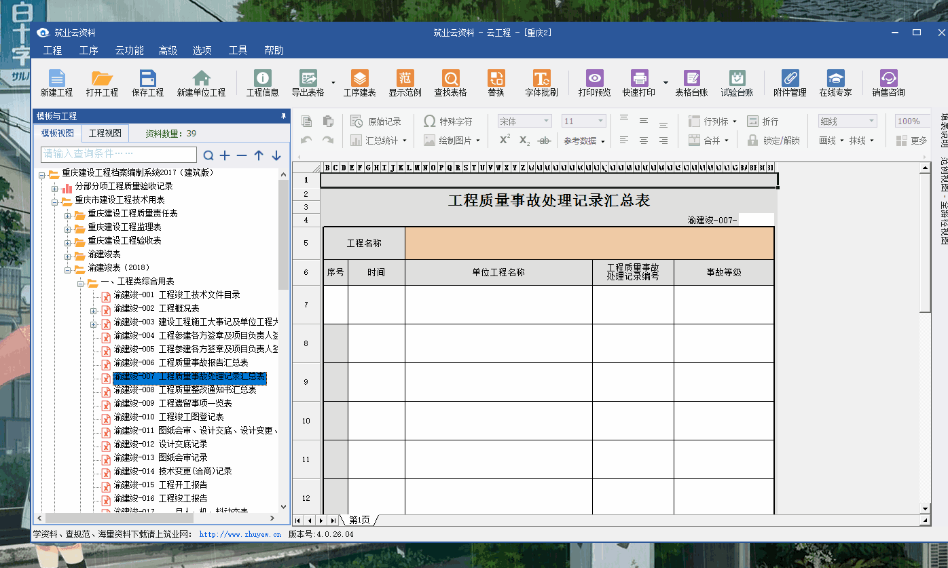948x568 pixels.
Task: Open the www.zhuyew.cn link
Action: pyautogui.click(x=240, y=535)
